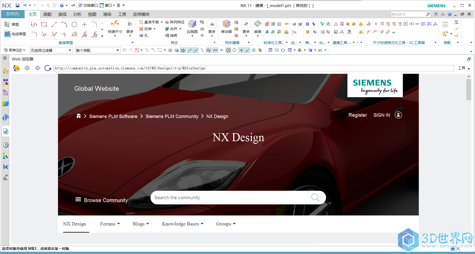Switch to the Home (主页) ribbon tab
The width and height of the screenshot is (475, 254).
(32, 14)
